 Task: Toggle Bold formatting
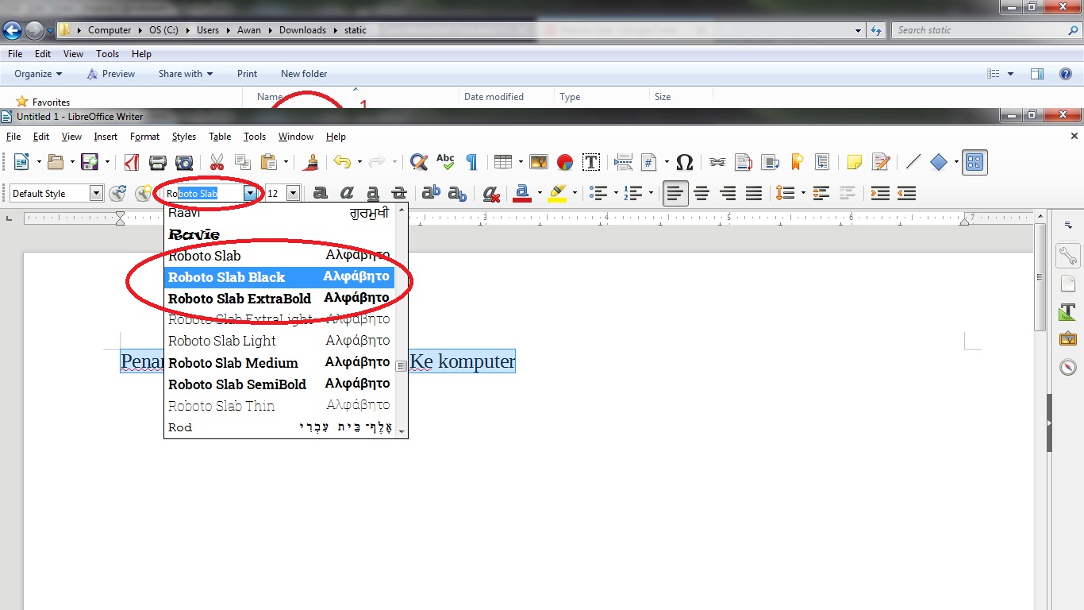321,193
